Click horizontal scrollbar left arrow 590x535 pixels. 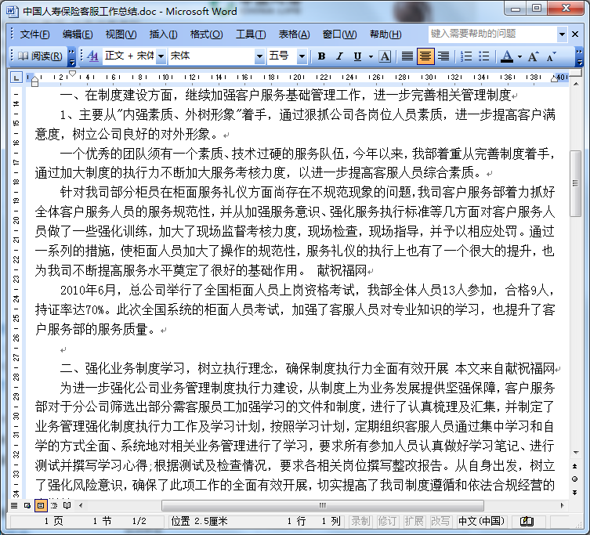(x=81, y=505)
